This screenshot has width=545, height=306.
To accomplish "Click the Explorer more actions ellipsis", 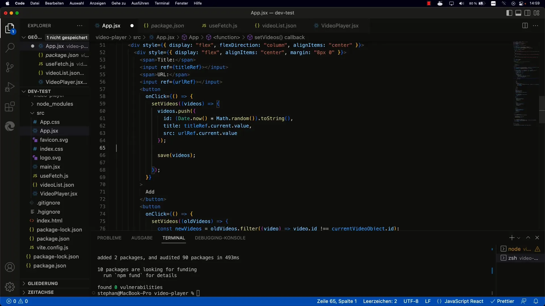I will 80,25.
